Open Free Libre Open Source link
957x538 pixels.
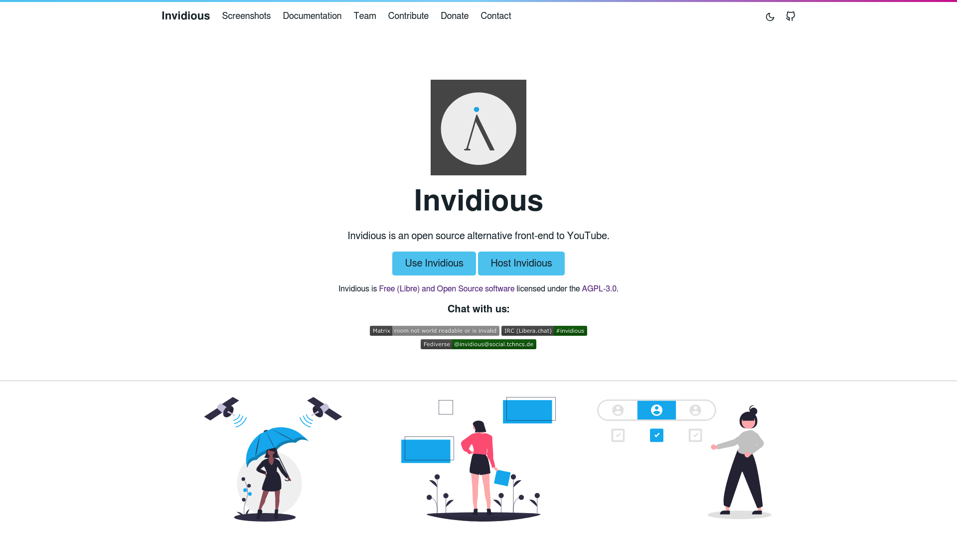pyautogui.click(x=446, y=289)
